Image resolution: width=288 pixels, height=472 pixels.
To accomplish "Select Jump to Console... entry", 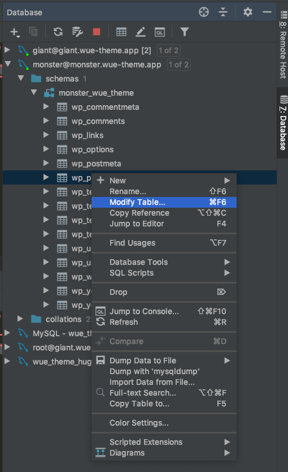I will 164,311.
